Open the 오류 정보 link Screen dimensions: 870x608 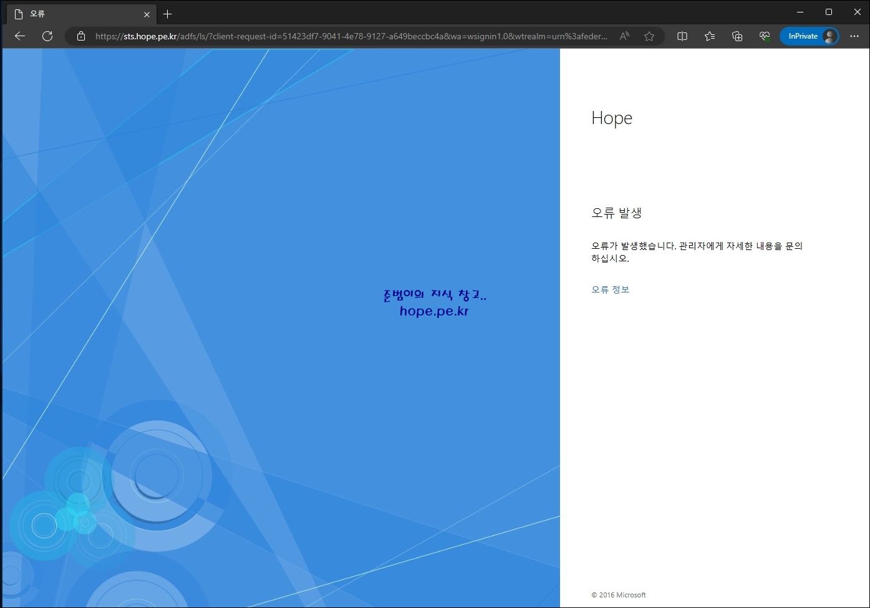coord(611,289)
